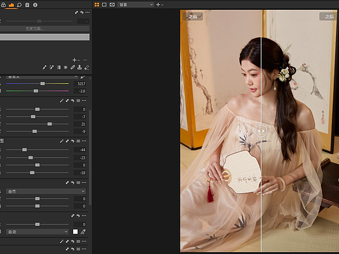This screenshot has height=254, width=339.
Task: Open the white balance mode dropdown
Action: (42, 77)
